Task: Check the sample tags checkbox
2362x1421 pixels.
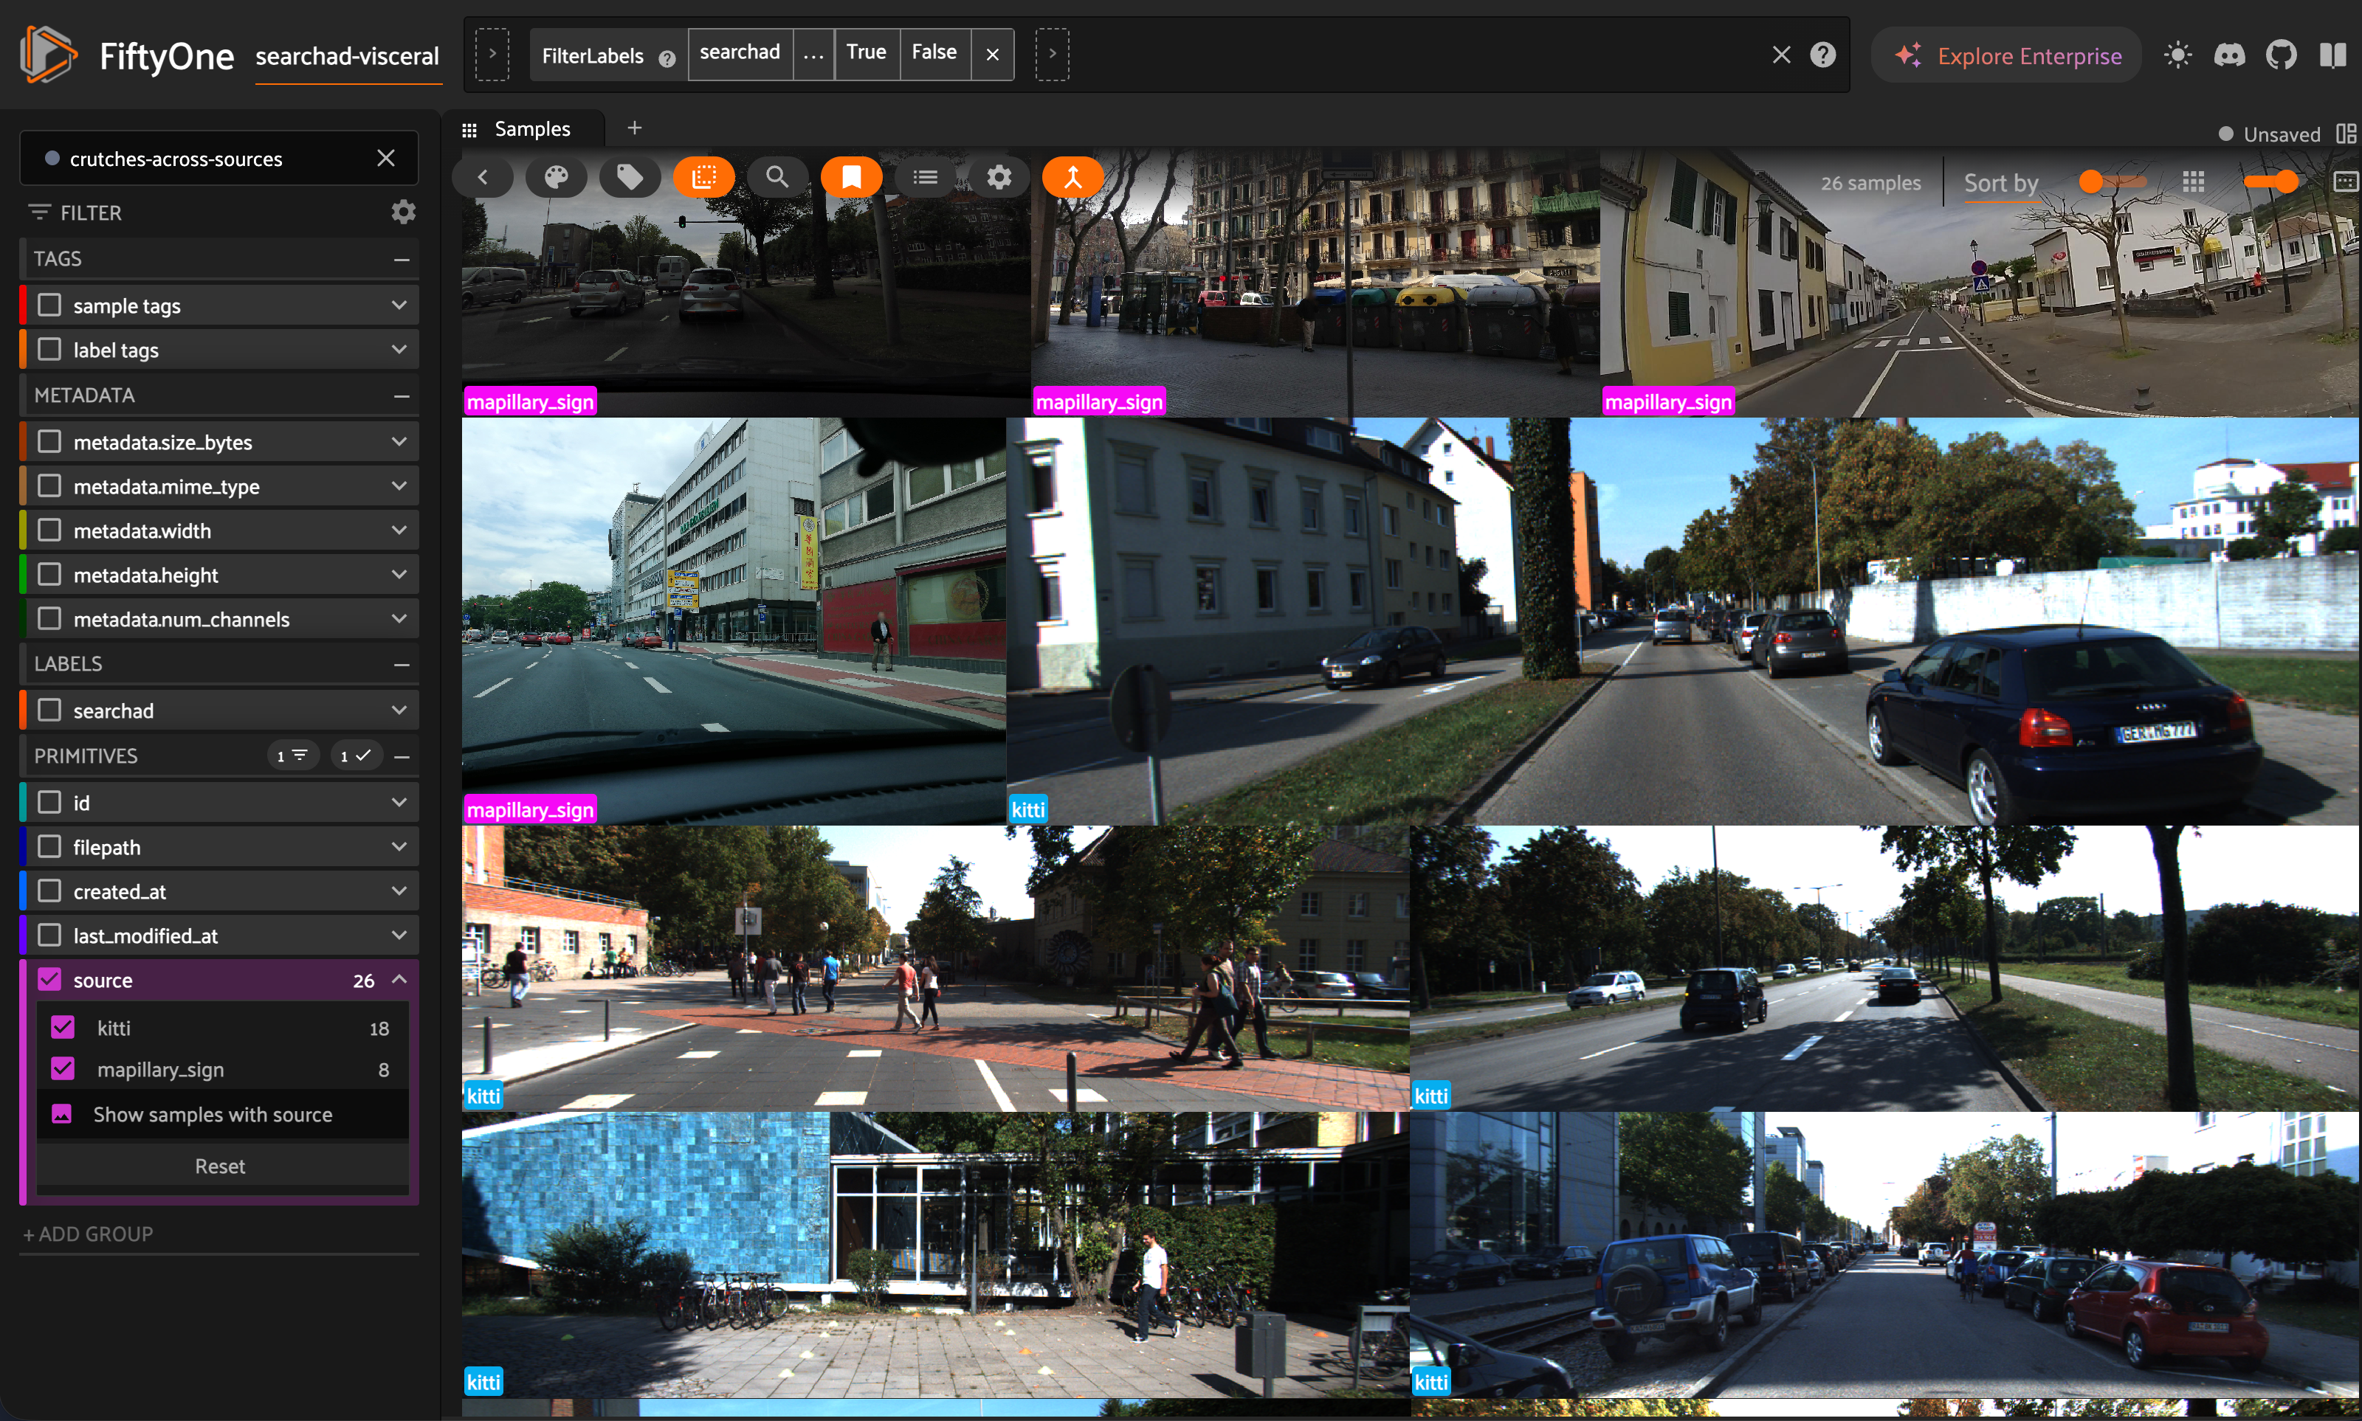Action: pos(49,305)
